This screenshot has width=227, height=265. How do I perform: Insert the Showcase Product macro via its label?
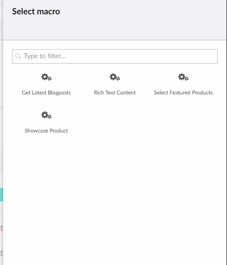(x=46, y=131)
